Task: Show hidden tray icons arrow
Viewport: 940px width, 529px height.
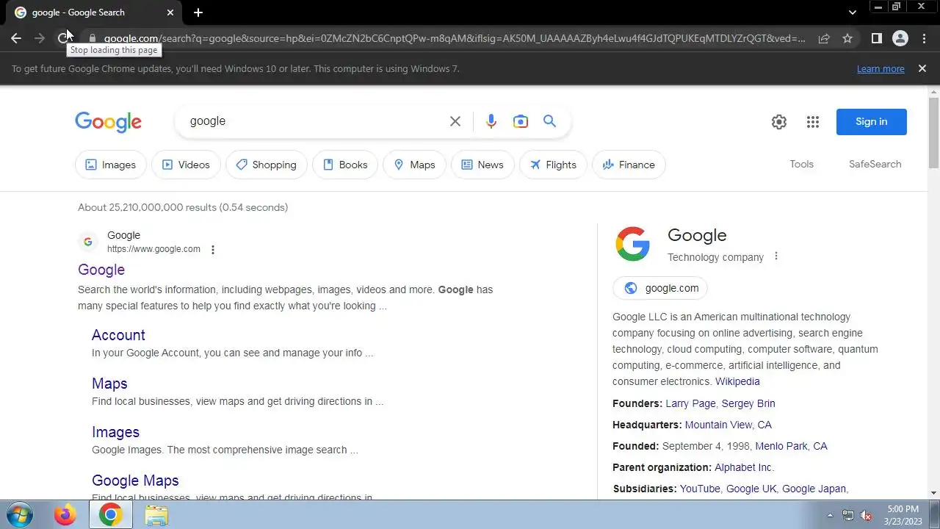Action: (831, 515)
